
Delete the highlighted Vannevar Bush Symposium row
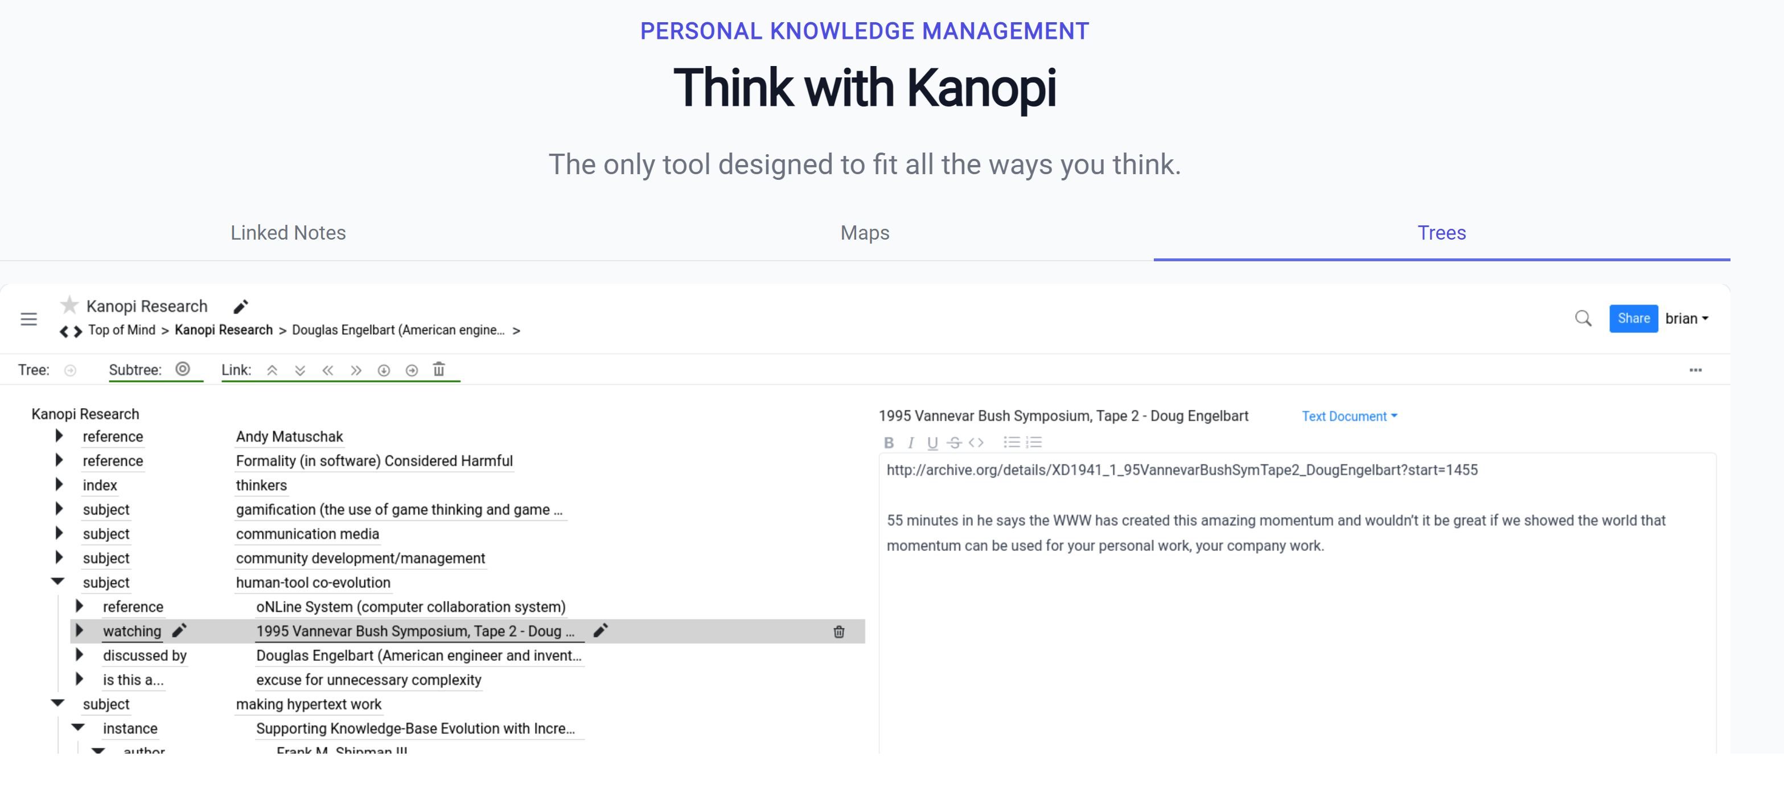coord(838,631)
